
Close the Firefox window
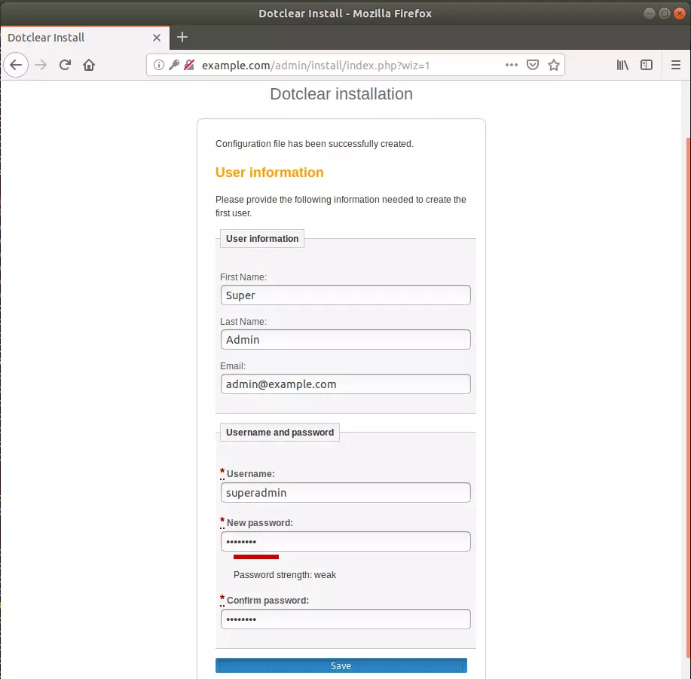tap(680, 14)
